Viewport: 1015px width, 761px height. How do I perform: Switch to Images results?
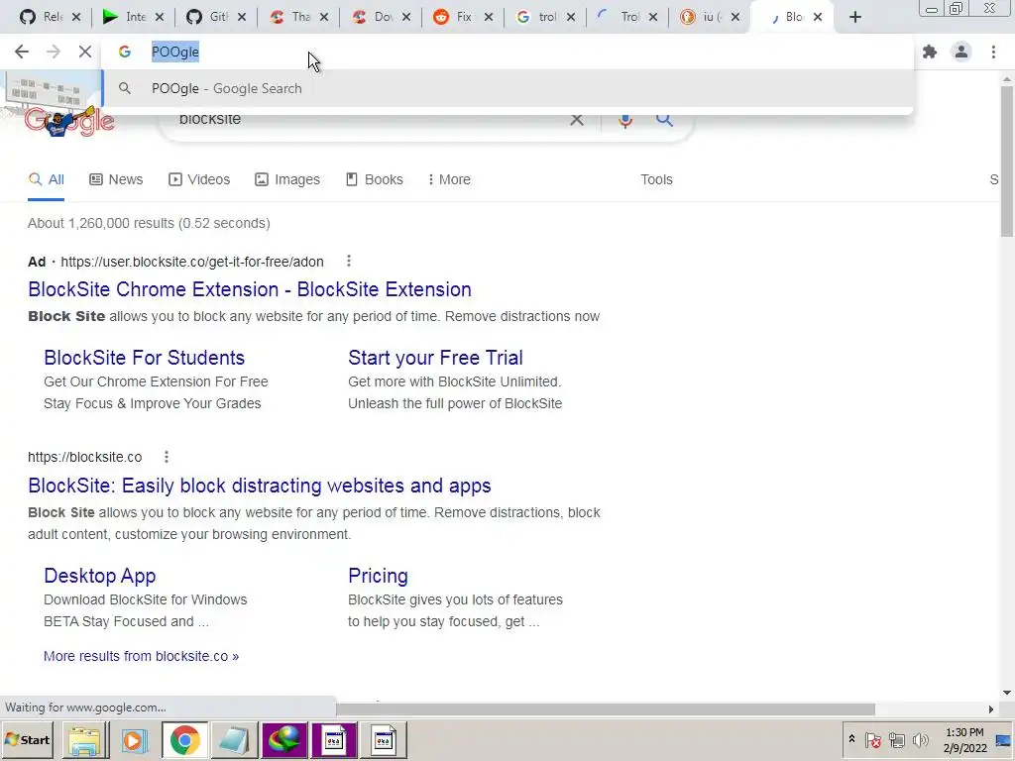click(x=287, y=179)
